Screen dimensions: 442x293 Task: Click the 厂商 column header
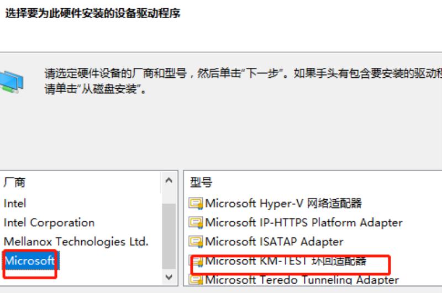(15, 183)
